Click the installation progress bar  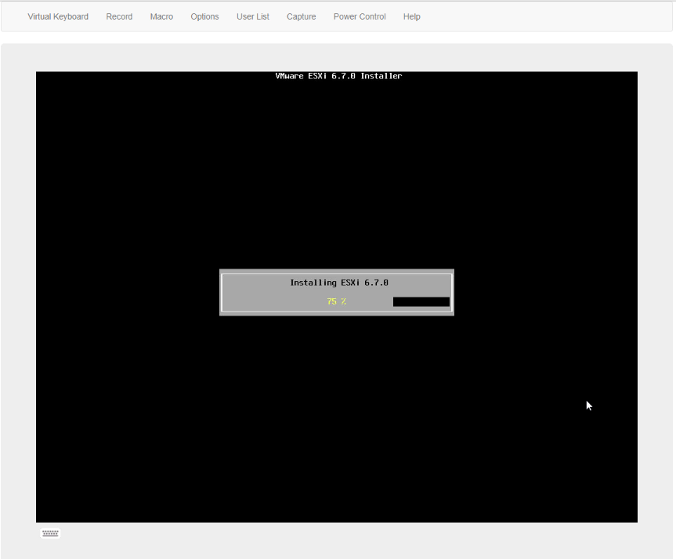336,301
